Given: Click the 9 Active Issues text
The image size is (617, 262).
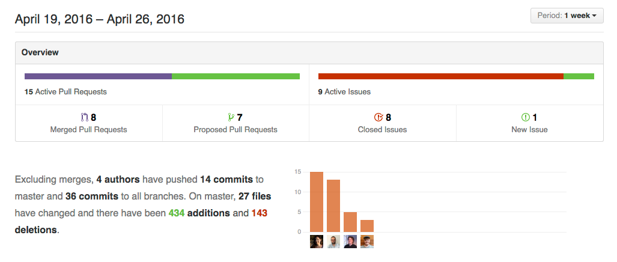Looking at the screenshot, I should [344, 92].
